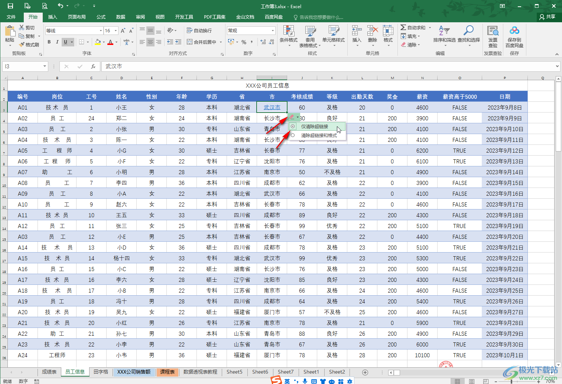Click the comma style icon
The image size is (562, 384).
pyautogui.click(x=252, y=42)
